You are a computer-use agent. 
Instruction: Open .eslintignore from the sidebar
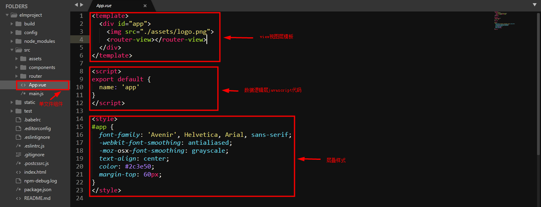37,137
